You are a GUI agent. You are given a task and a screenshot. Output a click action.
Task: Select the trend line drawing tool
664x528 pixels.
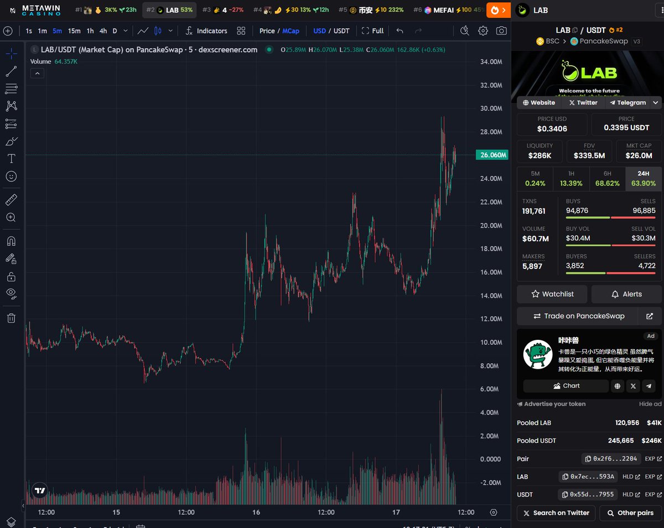pos(11,71)
